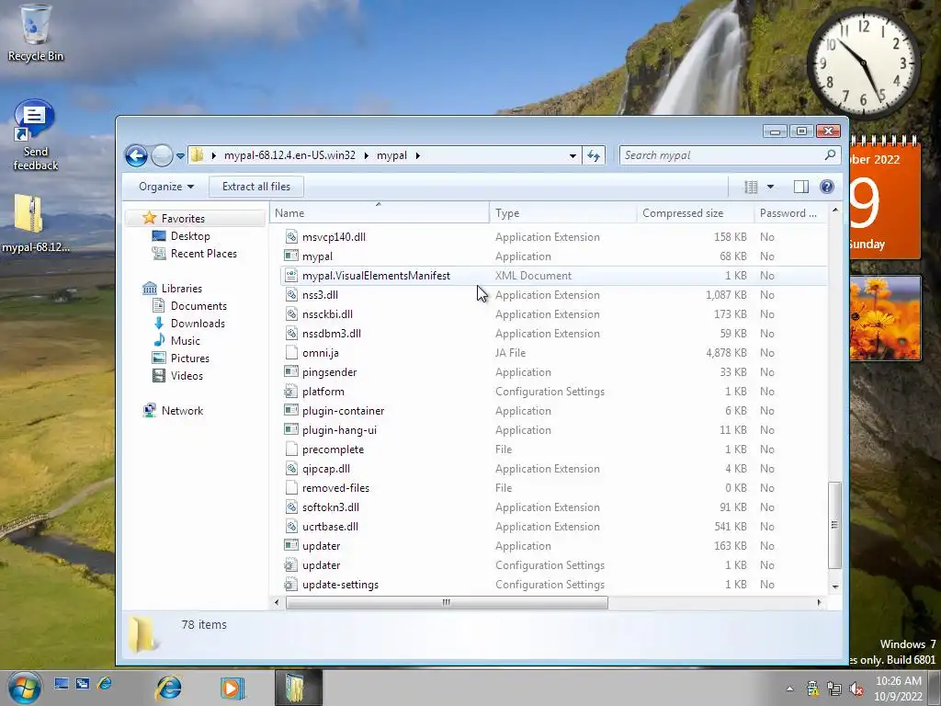This screenshot has width=941, height=706.
Task: Select the precomplete file name
Action: pos(333,449)
